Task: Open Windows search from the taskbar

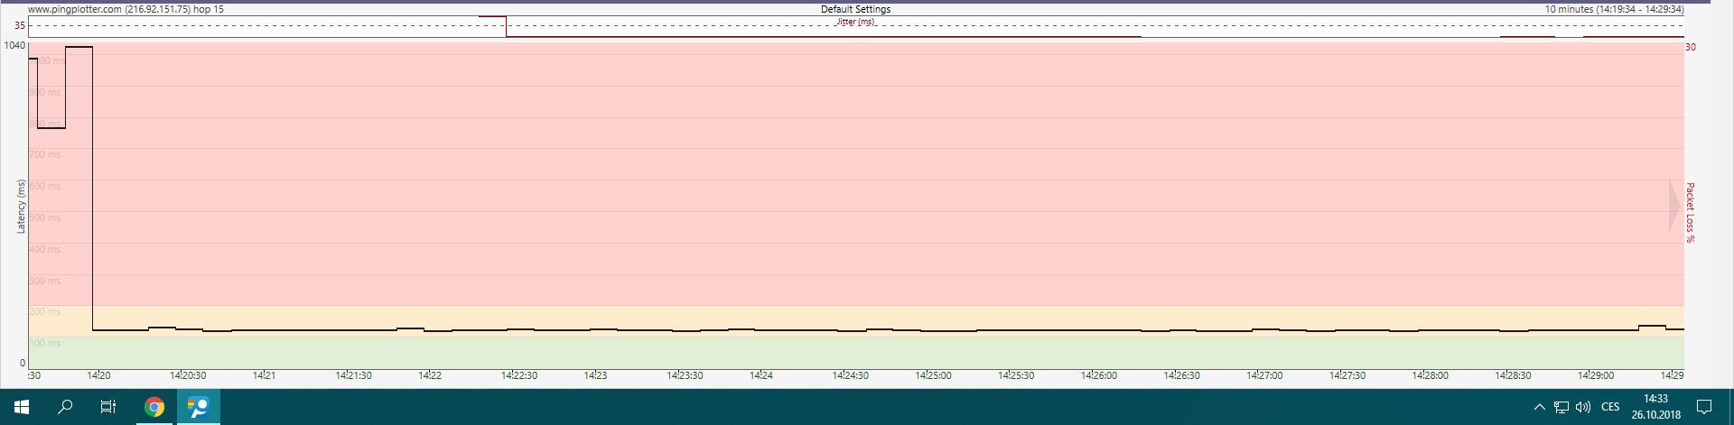Action: [x=65, y=407]
